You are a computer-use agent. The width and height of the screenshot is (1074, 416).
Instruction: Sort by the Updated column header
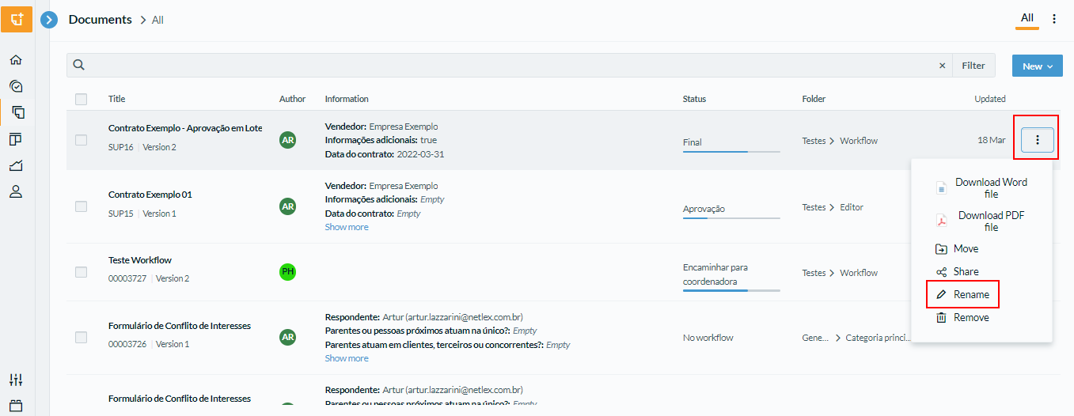tap(990, 99)
